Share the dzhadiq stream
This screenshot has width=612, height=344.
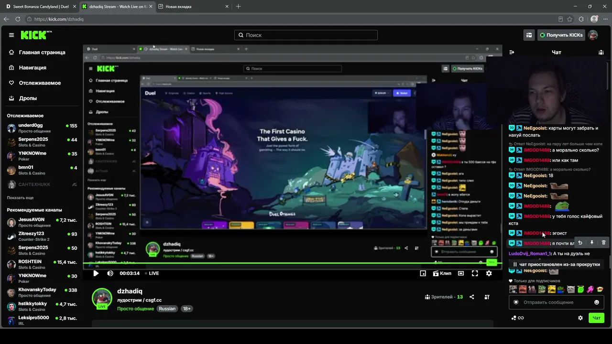(x=472, y=297)
